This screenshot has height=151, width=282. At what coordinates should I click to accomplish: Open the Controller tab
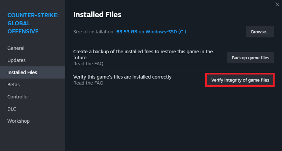tap(18, 97)
